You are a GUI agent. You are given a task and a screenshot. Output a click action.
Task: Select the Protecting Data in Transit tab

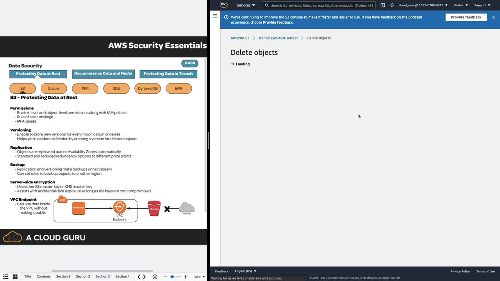pos(168,74)
